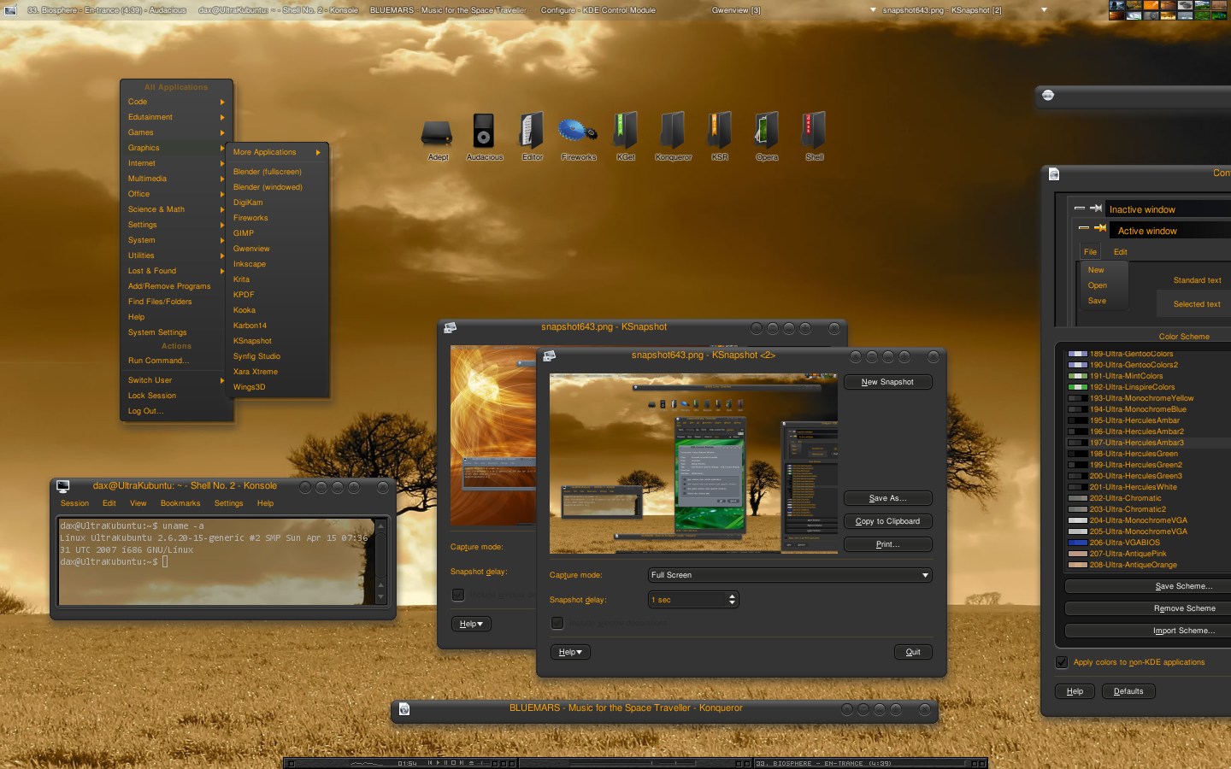Select 197-Ultra-HerculesAmbar3 color scheme
This screenshot has height=769, width=1231.
coord(1147,443)
